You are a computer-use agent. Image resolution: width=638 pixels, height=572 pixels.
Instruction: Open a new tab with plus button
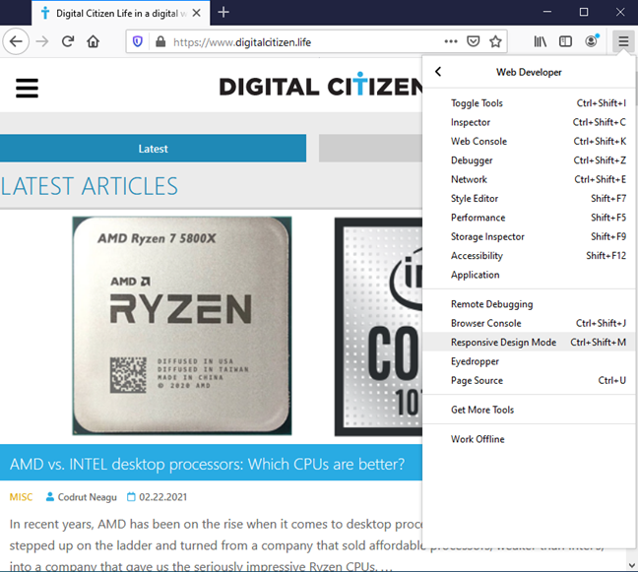[223, 13]
